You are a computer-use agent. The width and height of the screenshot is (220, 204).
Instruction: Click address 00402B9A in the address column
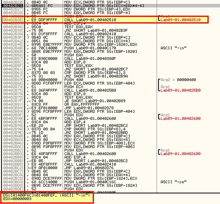point(13,129)
